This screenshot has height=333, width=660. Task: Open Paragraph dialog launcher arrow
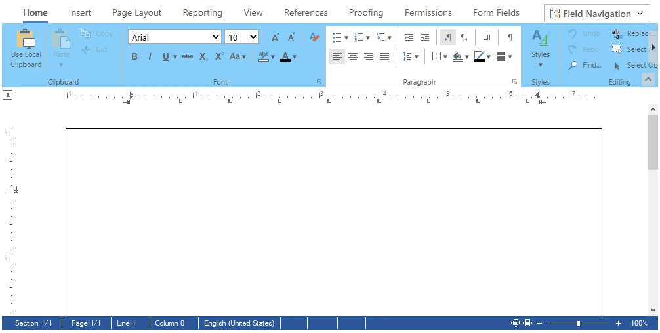(514, 82)
